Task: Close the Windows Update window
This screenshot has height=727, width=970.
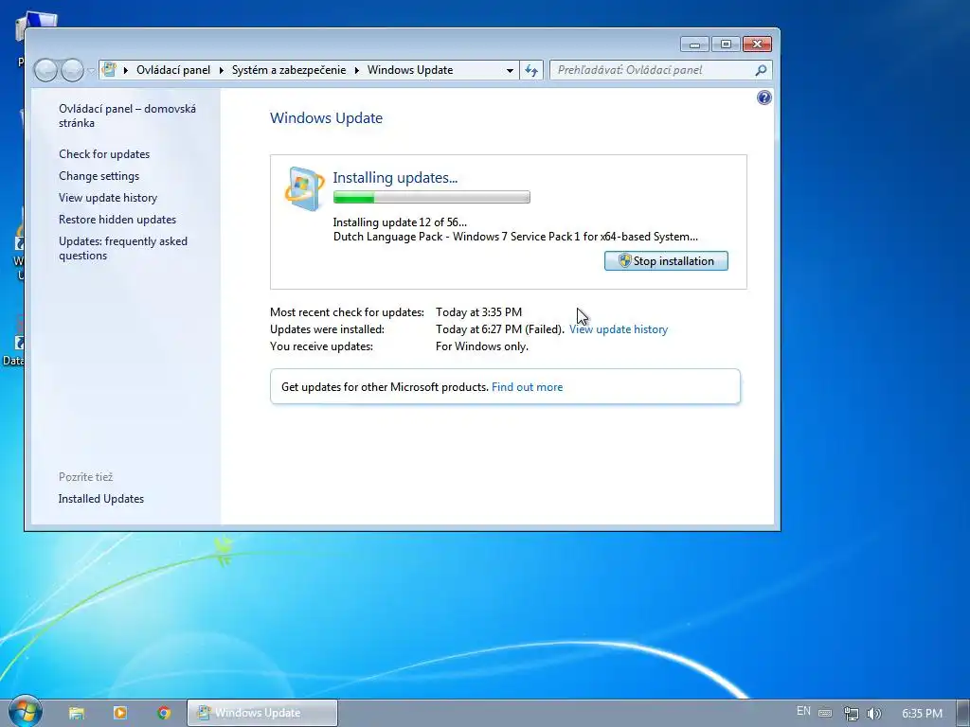Action: [x=757, y=44]
